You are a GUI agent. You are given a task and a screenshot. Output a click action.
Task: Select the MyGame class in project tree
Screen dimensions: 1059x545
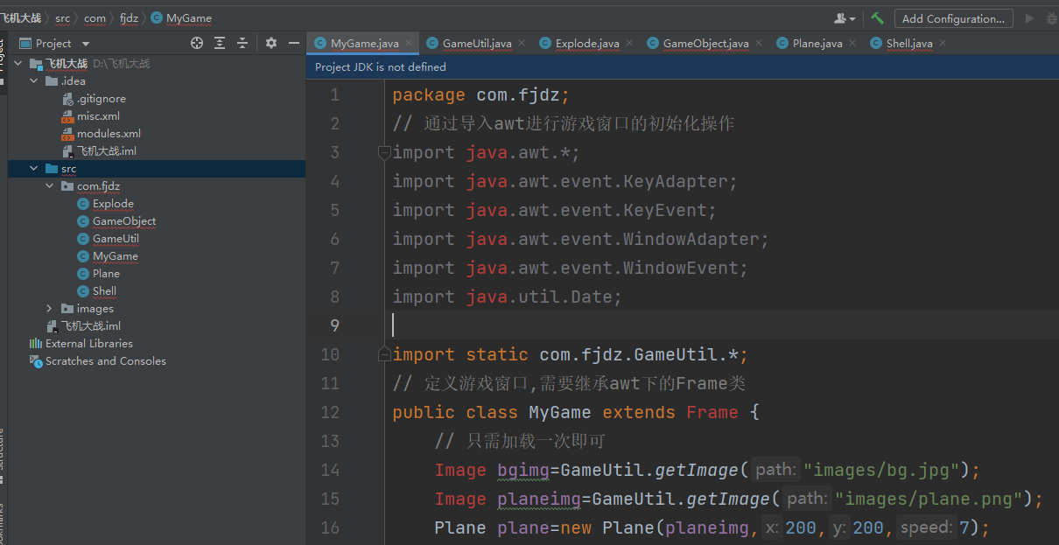[x=116, y=256]
